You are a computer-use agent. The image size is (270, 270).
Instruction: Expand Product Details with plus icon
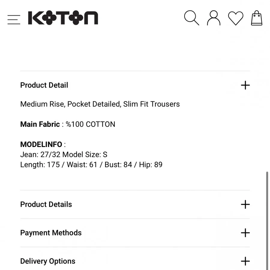(245, 204)
